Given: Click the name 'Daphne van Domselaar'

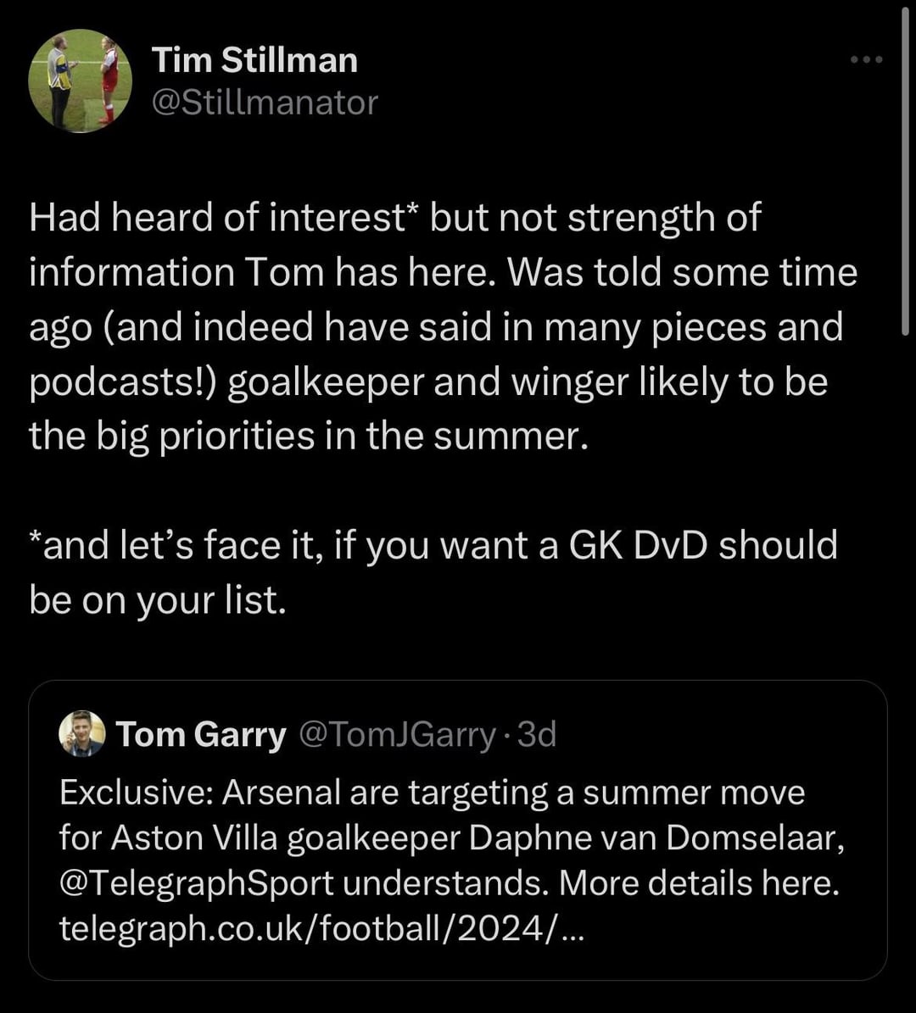Looking at the screenshot, I should tap(656, 838).
